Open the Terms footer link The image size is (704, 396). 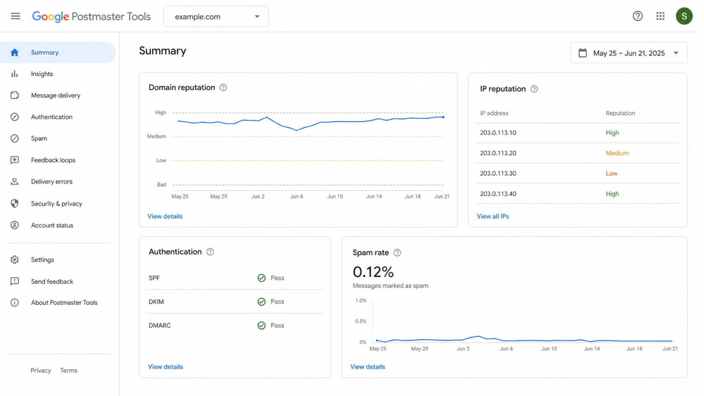point(69,370)
